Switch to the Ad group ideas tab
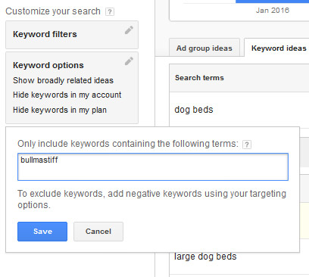309x277 pixels. point(204,48)
